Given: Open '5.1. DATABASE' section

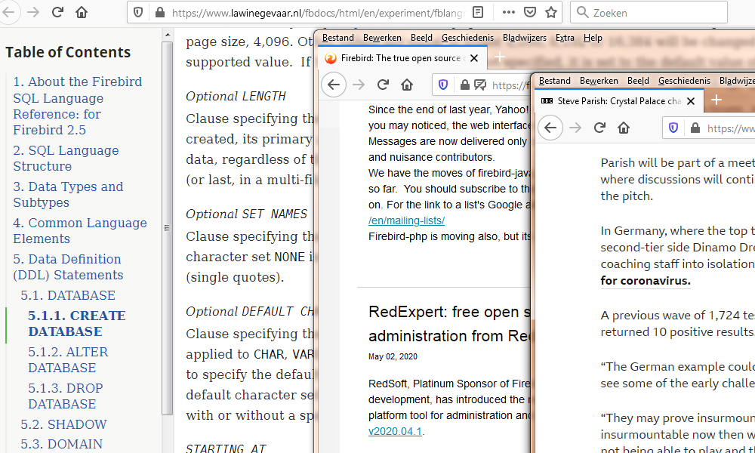Looking at the screenshot, I should point(68,295).
